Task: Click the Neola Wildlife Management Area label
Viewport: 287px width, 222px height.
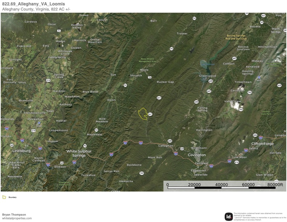Action: click(x=147, y=60)
